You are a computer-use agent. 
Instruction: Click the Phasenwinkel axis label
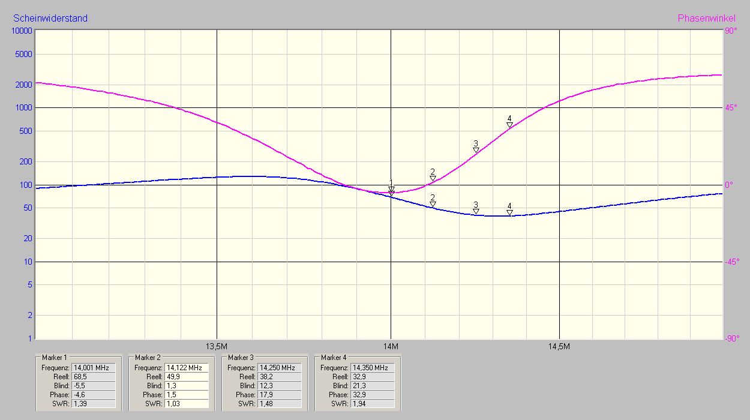tap(707, 17)
